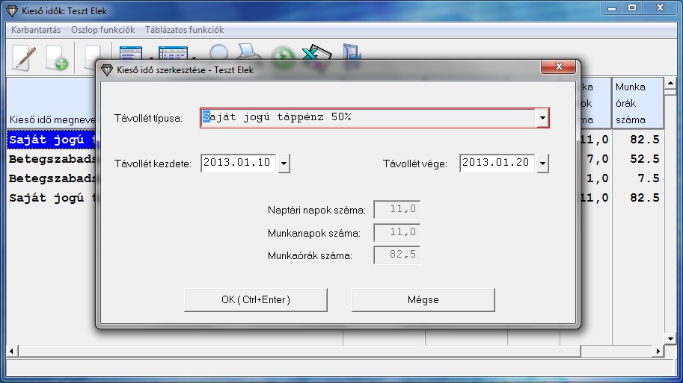Open the Távollét vége date picker
The image size is (683, 383).
point(542,164)
